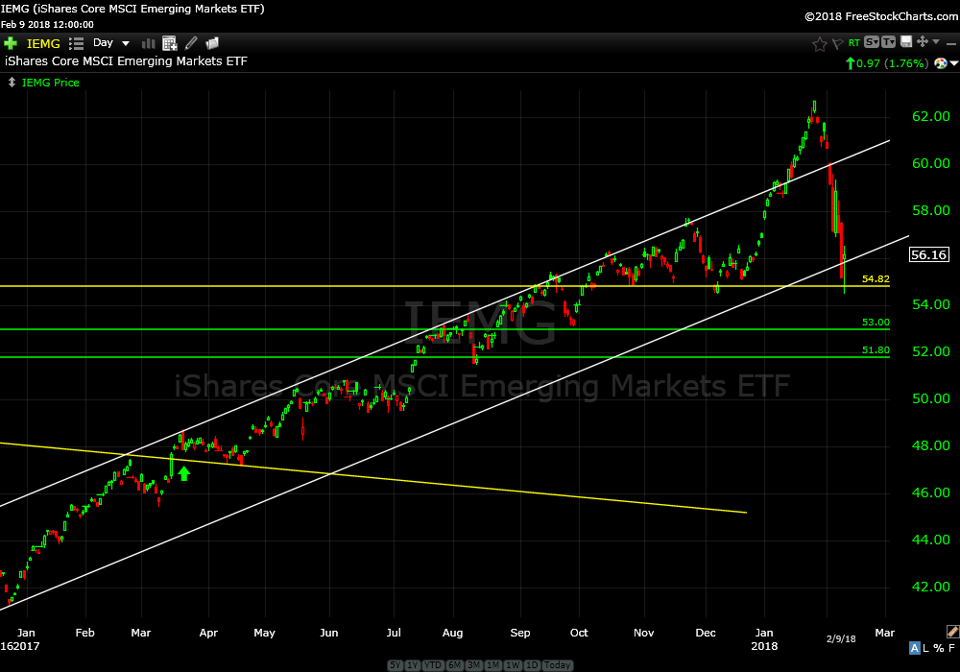The image size is (960, 672).
Task: Flag this chart with the flag icon
Action: pos(836,43)
